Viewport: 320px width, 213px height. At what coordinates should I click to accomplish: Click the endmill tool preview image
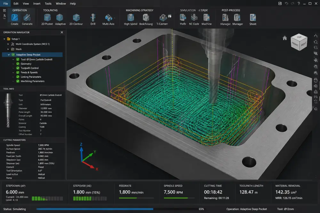8,110
